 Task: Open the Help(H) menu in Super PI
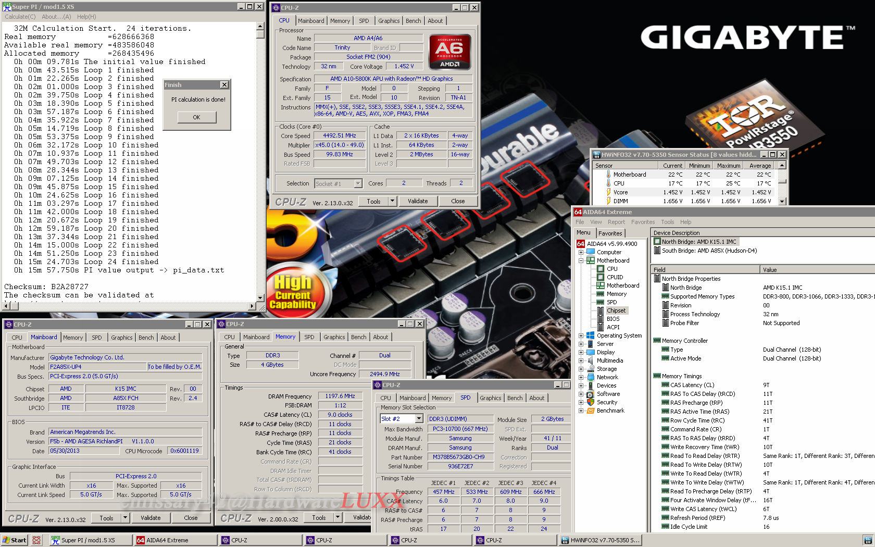86,17
